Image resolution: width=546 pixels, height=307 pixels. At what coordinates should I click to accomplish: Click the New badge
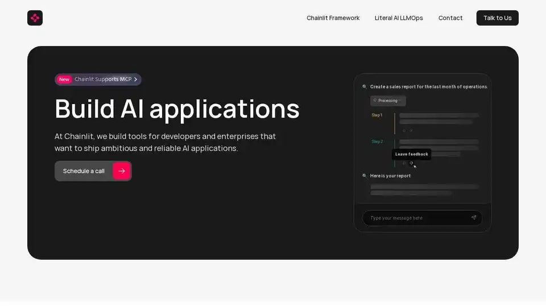pos(64,80)
